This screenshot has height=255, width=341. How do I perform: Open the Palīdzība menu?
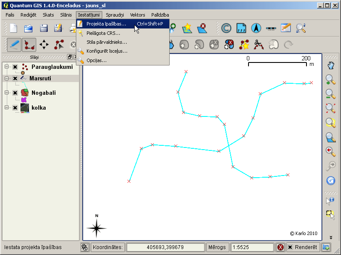160,15
